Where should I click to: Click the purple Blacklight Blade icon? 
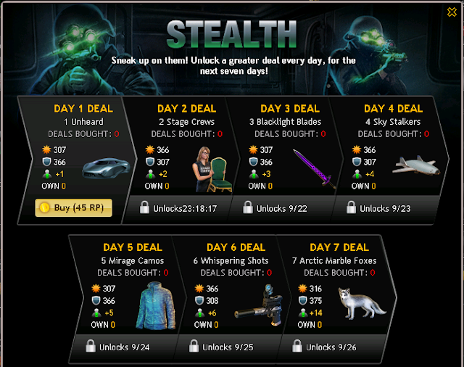pos(314,169)
